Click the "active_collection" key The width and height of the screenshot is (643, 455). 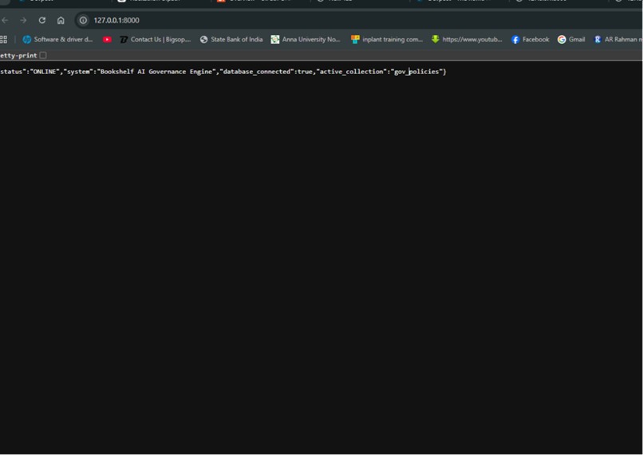[x=352, y=72]
